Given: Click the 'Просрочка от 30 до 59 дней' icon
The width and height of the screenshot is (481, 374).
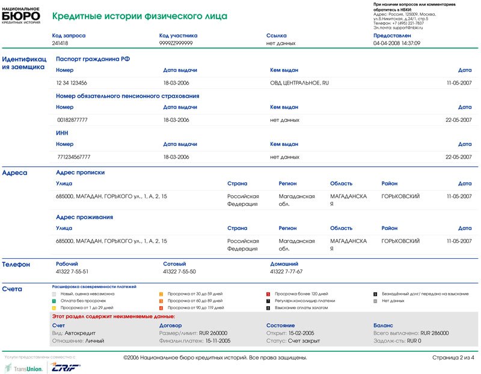Looking at the screenshot, I should (161, 294).
